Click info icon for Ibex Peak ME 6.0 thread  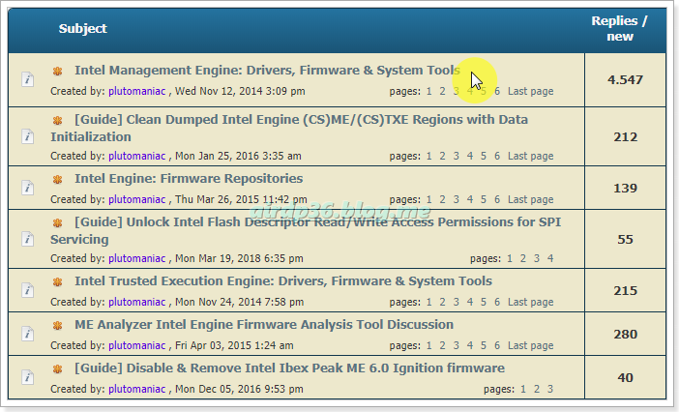28,377
